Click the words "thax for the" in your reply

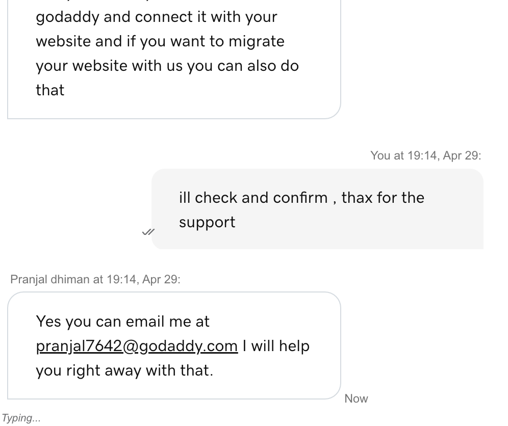coord(383,198)
